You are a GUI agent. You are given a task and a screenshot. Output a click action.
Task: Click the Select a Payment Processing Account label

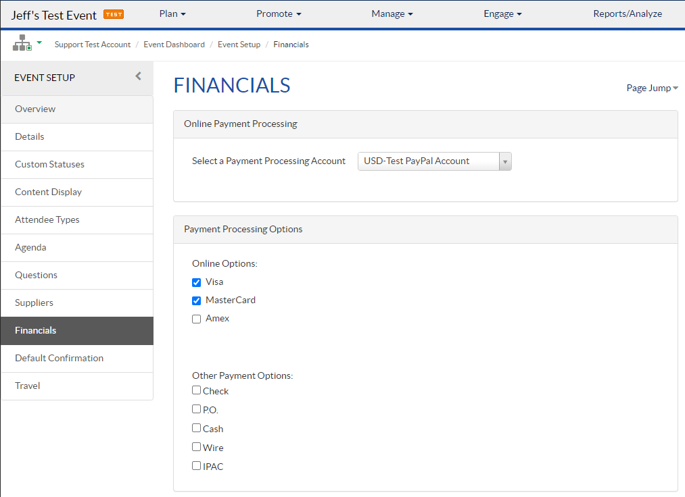(268, 161)
